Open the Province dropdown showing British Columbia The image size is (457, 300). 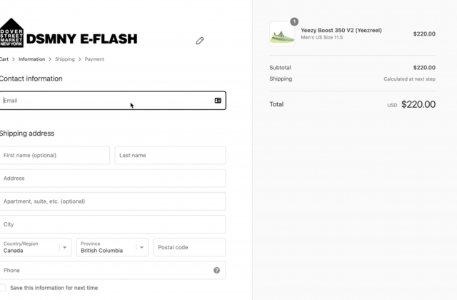[x=112, y=247]
